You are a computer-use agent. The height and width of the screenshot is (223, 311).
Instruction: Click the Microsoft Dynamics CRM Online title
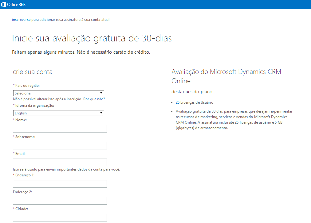(x=226, y=76)
